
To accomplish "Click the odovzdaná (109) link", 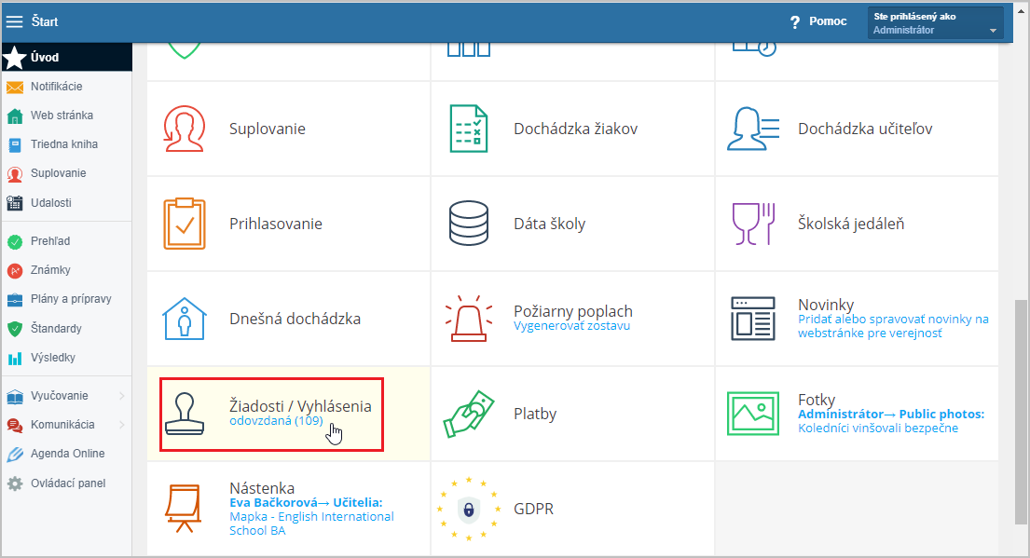I will 276,421.
